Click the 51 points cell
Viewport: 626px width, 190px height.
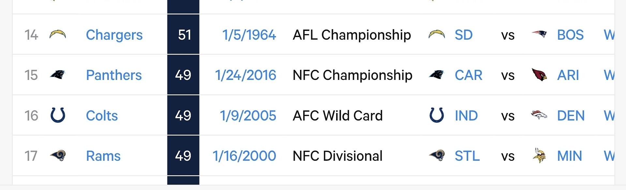click(x=184, y=35)
